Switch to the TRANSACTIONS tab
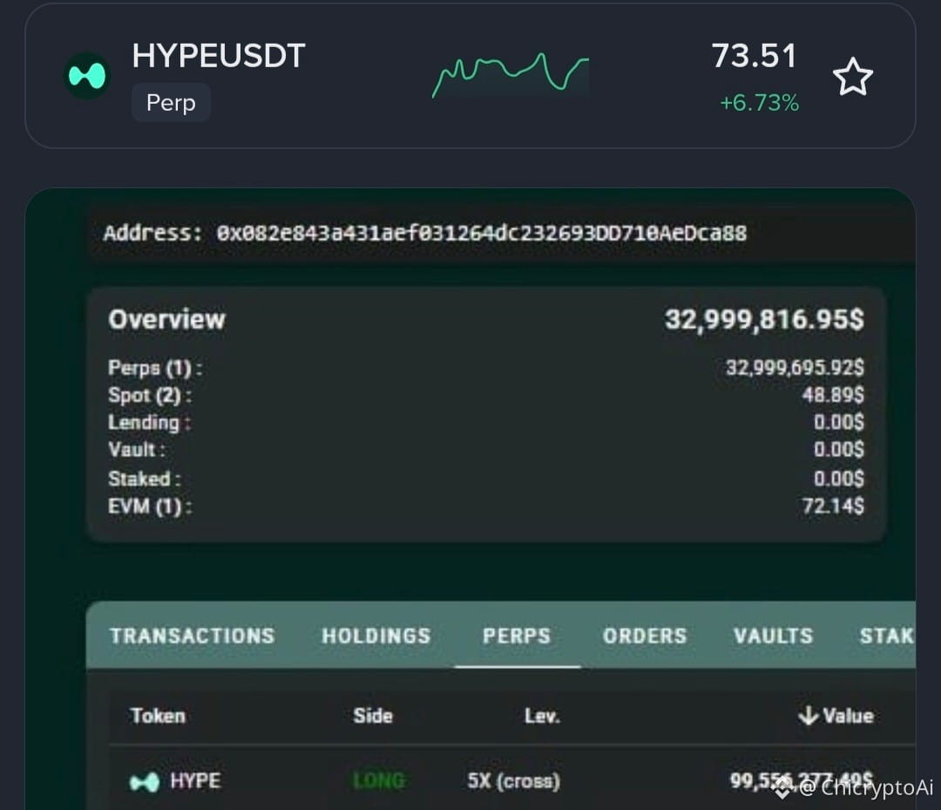The width and height of the screenshot is (941, 810). [193, 636]
